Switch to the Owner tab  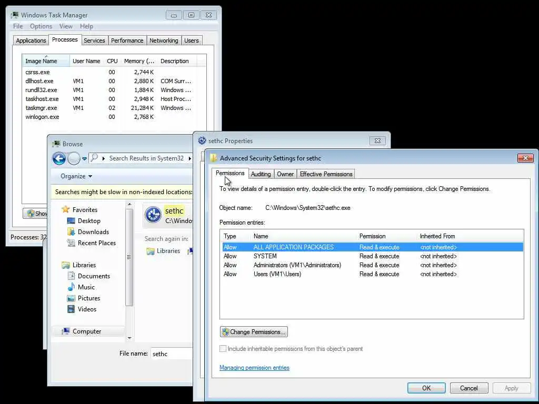(x=285, y=174)
